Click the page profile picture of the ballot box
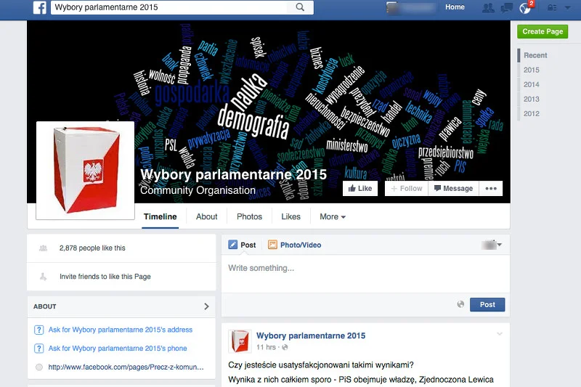 click(85, 171)
